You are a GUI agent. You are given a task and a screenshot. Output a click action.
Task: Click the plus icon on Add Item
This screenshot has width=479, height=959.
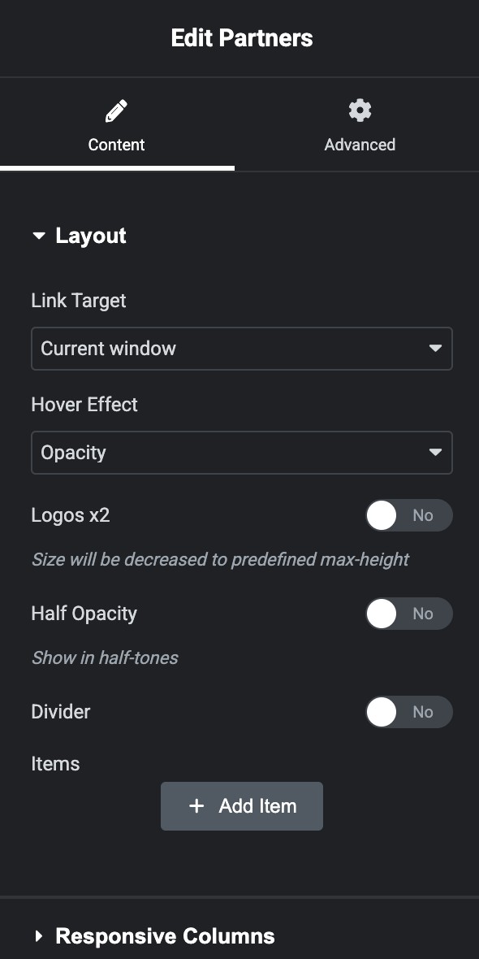(x=196, y=806)
